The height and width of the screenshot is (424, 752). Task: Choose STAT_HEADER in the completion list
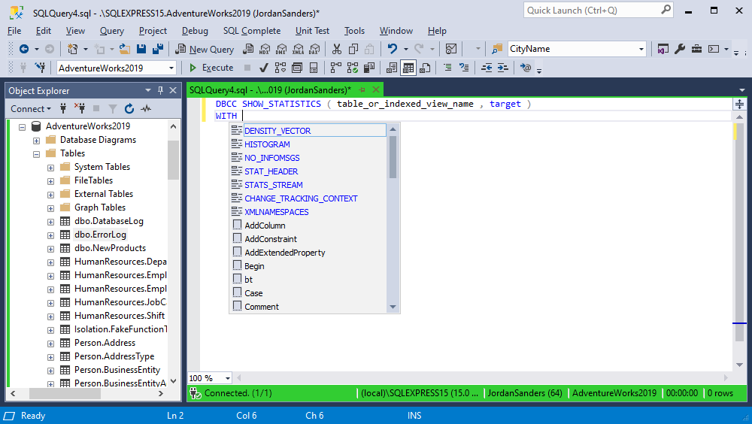tap(271, 171)
